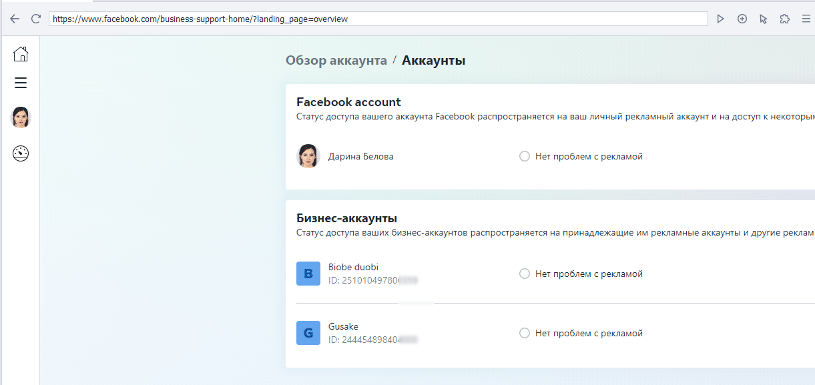Open the 'Gusake' business account
This screenshot has height=385, width=815.
click(344, 326)
